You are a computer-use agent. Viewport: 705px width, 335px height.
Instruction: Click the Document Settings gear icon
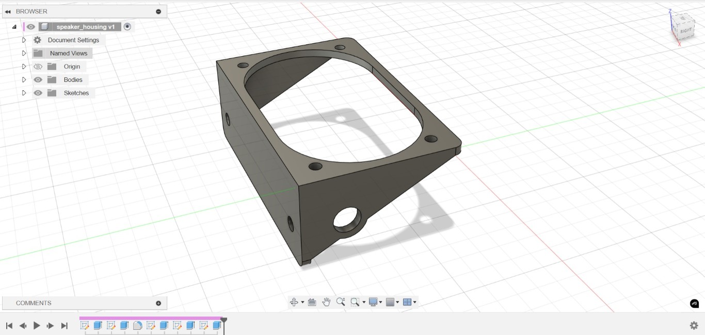(x=37, y=40)
